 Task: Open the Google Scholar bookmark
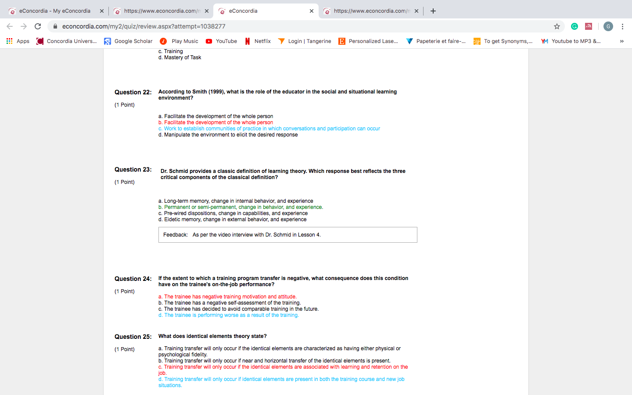[128, 41]
